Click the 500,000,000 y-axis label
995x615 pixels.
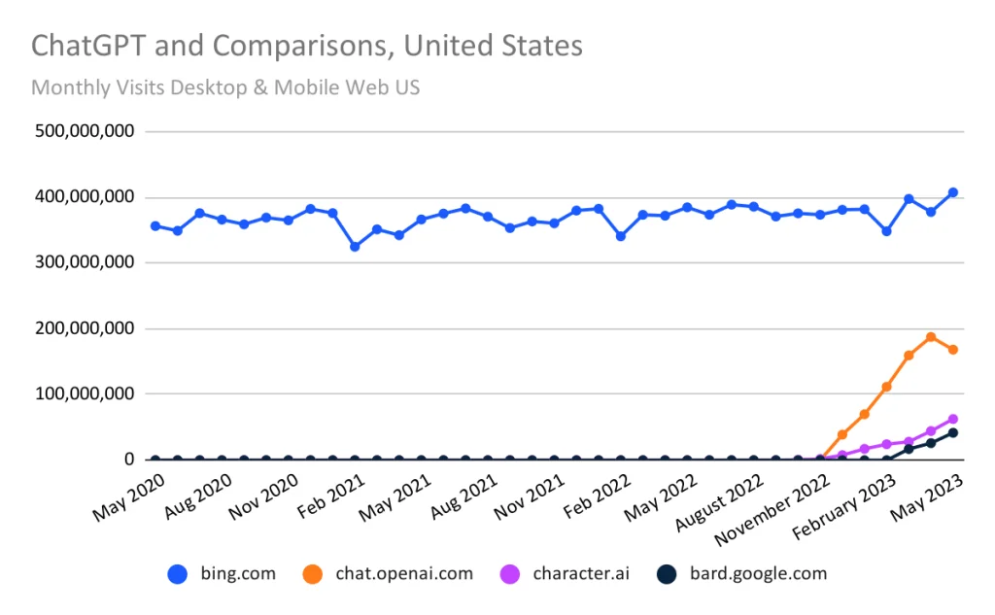point(85,131)
